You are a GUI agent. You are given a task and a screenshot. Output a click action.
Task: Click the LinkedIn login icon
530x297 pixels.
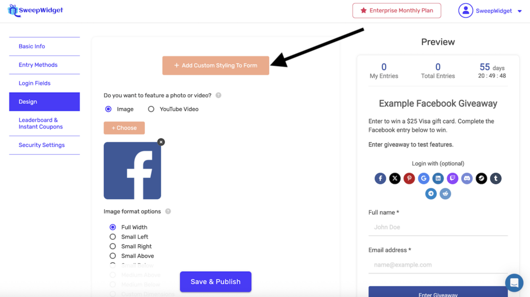click(438, 179)
